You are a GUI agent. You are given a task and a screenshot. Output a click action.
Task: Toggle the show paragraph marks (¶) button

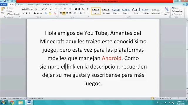coord(88,9)
